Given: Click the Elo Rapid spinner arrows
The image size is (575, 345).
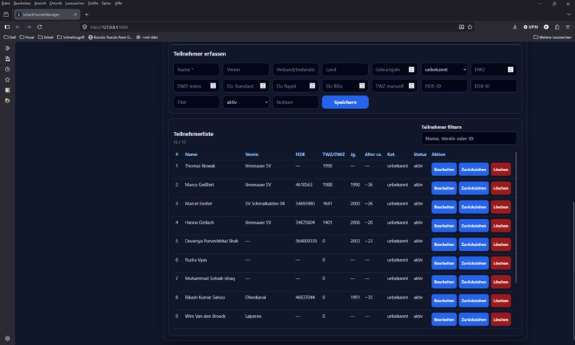Looking at the screenshot, I should coord(312,86).
